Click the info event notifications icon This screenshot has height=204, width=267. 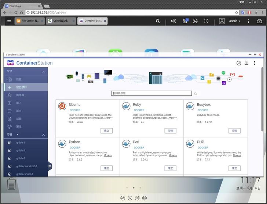206,21
